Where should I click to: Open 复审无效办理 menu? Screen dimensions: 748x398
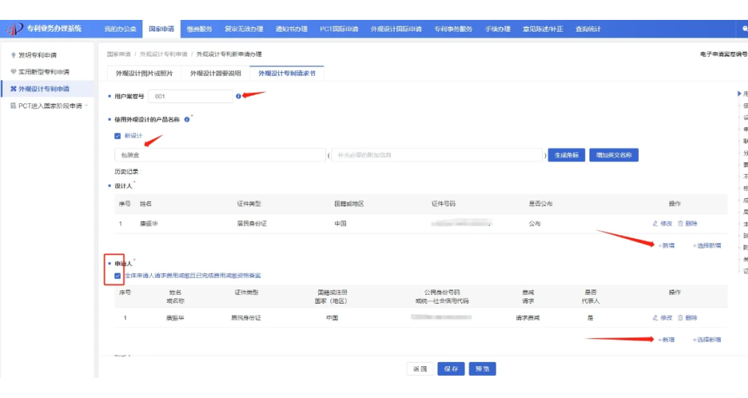243,29
